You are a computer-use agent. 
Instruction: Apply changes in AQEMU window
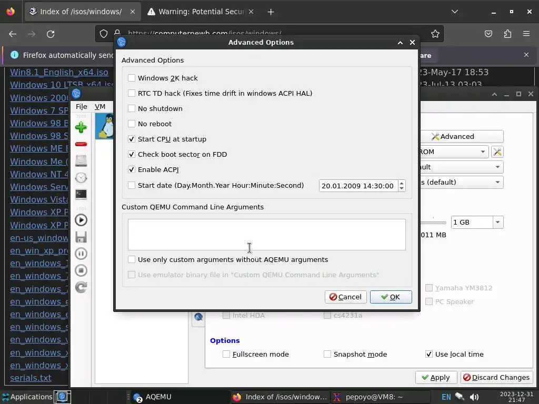(x=436, y=378)
